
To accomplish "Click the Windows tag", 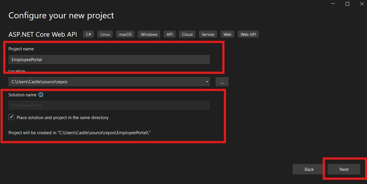I will tap(149, 34).
